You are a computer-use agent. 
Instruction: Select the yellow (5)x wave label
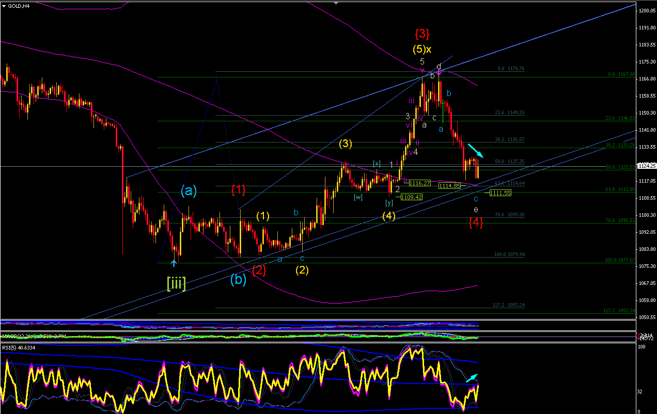[422, 50]
